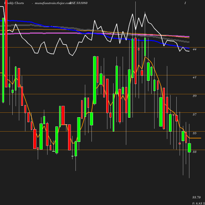Click the '37' price axis label
This screenshot has height=205, width=205.
[194, 114]
